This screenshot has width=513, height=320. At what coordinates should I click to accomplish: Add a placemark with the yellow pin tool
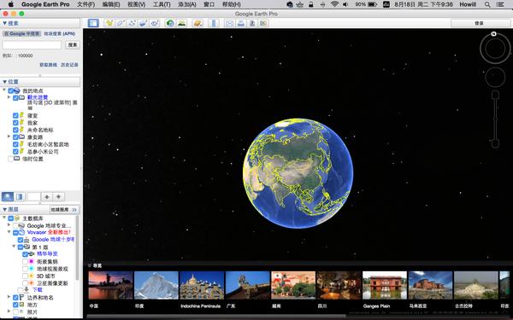109,23
